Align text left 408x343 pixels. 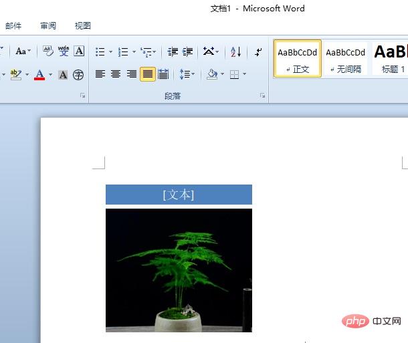[100, 74]
